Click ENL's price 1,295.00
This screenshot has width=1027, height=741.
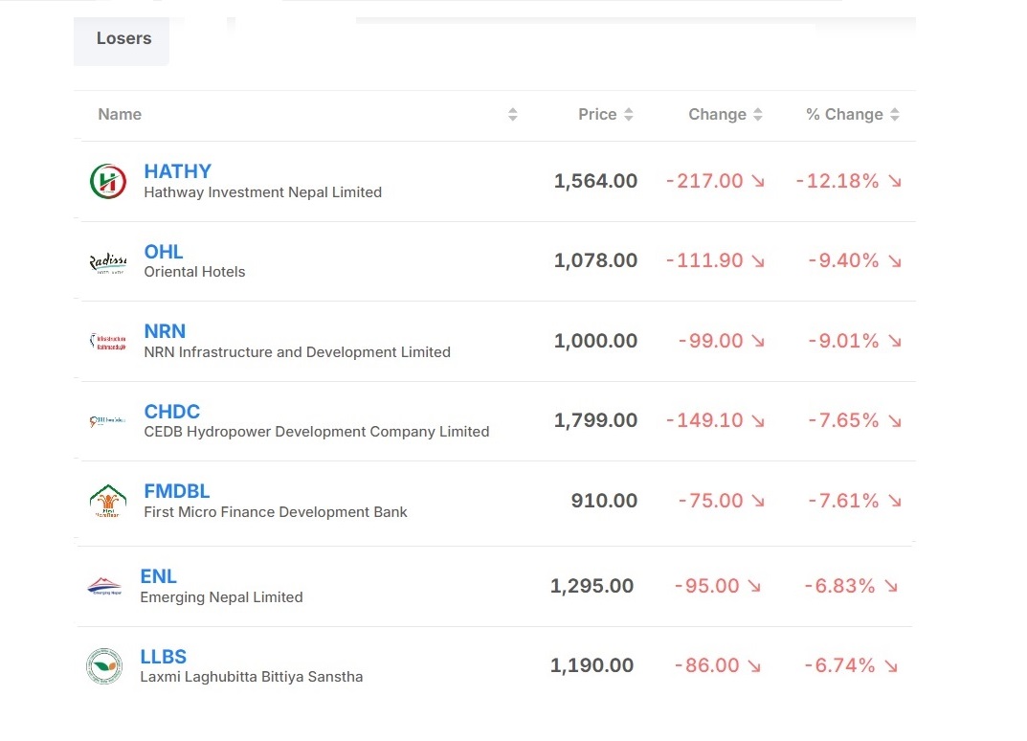(x=592, y=586)
